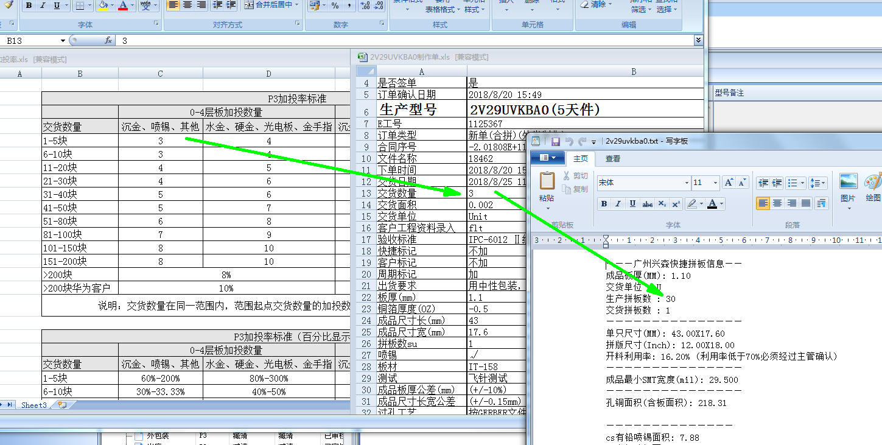Image resolution: width=882 pixels, height=445 pixels.
Task: Select Sheet3 tab in Excel
Action: click(34, 405)
